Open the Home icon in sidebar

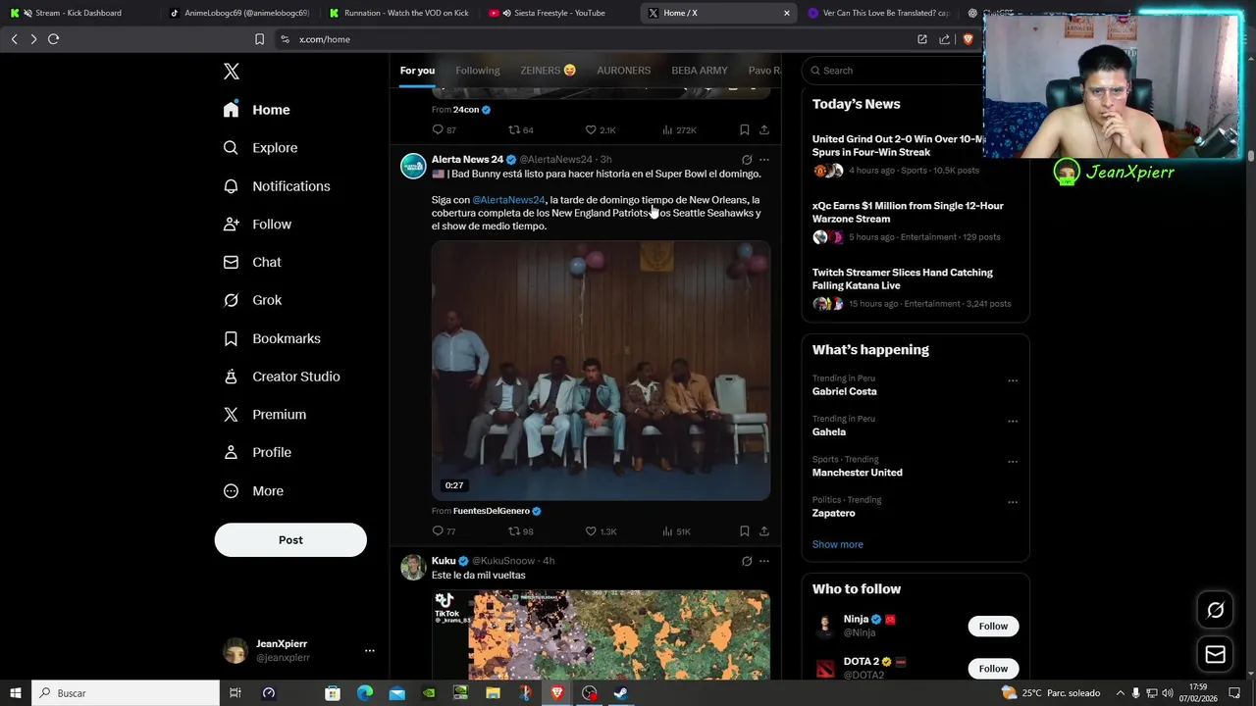231,110
